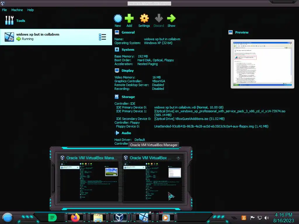
Task: Launch Firefox from the taskbar
Action: point(75,218)
